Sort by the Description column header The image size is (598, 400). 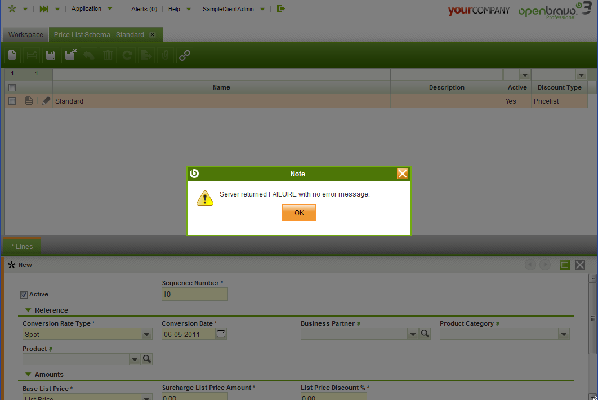(x=447, y=87)
